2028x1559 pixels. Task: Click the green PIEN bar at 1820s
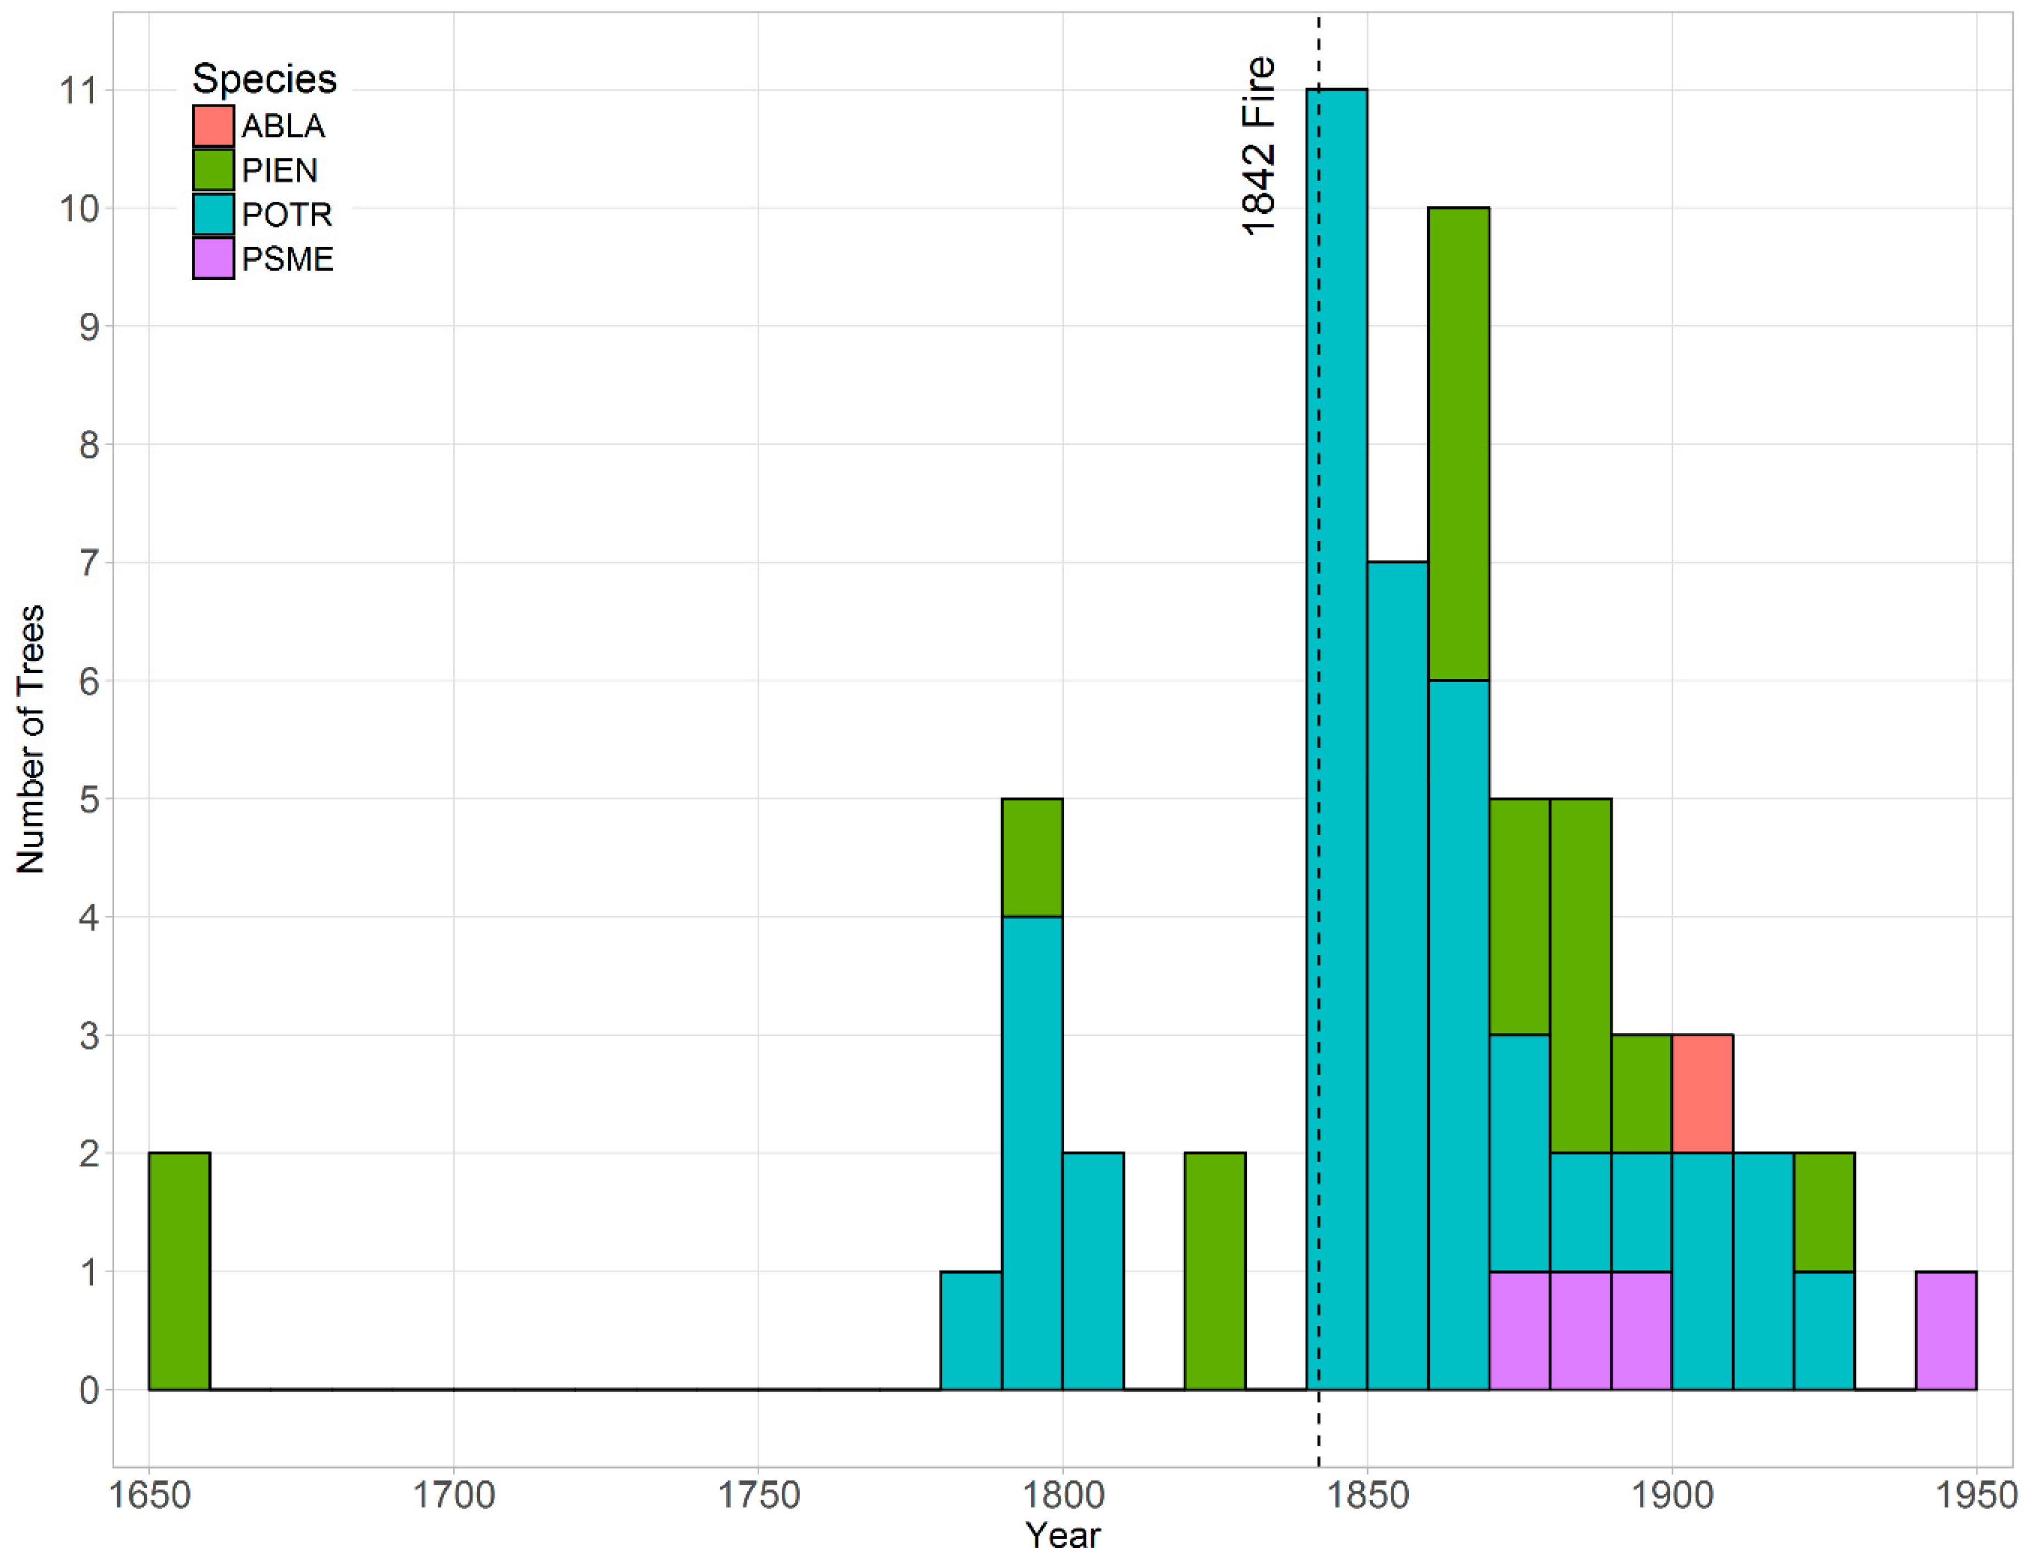click(1214, 1270)
